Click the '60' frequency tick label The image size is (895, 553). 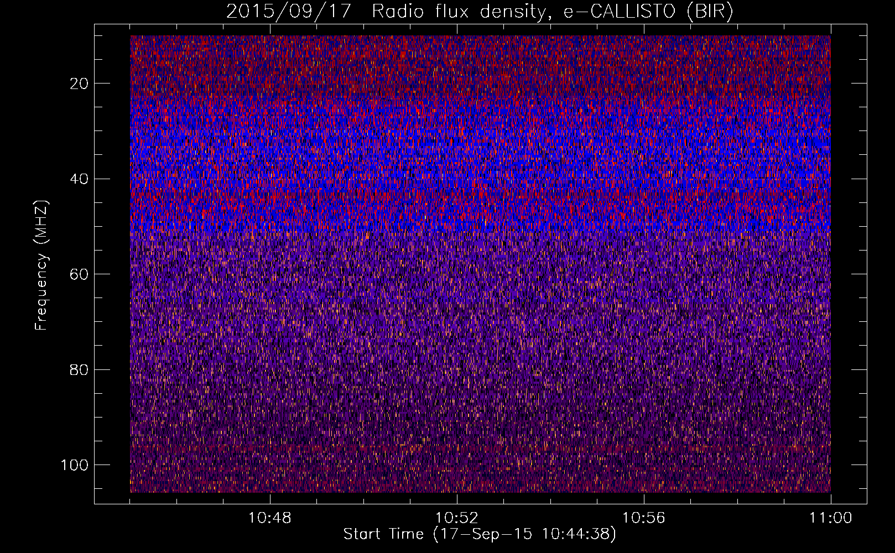click(80, 274)
